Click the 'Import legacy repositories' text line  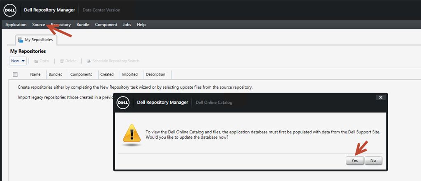pyautogui.click(x=65, y=97)
